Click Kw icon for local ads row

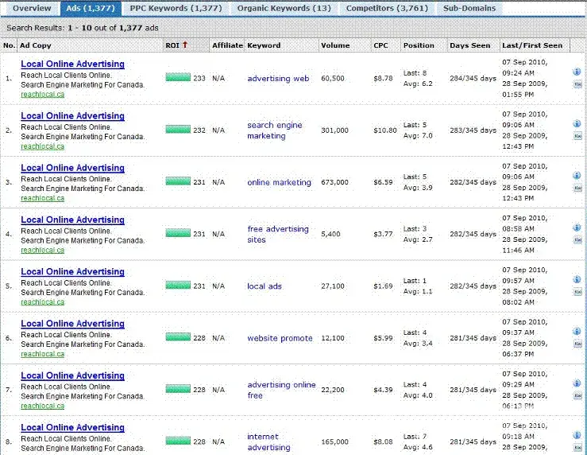(577, 292)
